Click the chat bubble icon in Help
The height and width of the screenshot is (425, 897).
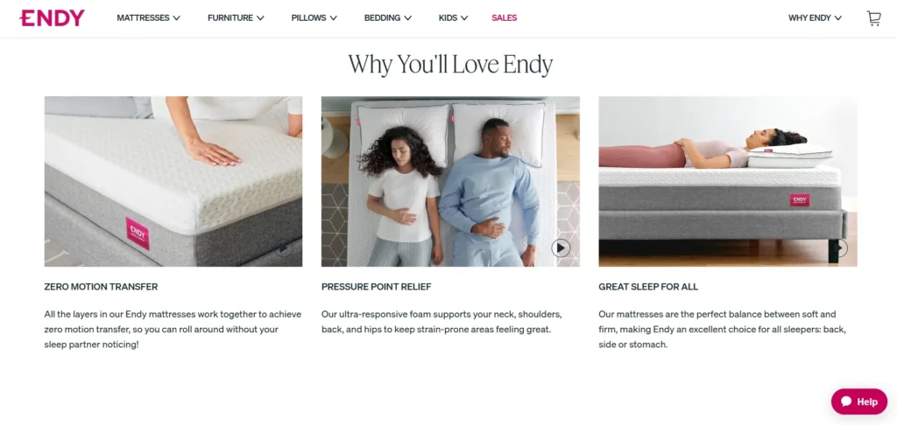[847, 401]
